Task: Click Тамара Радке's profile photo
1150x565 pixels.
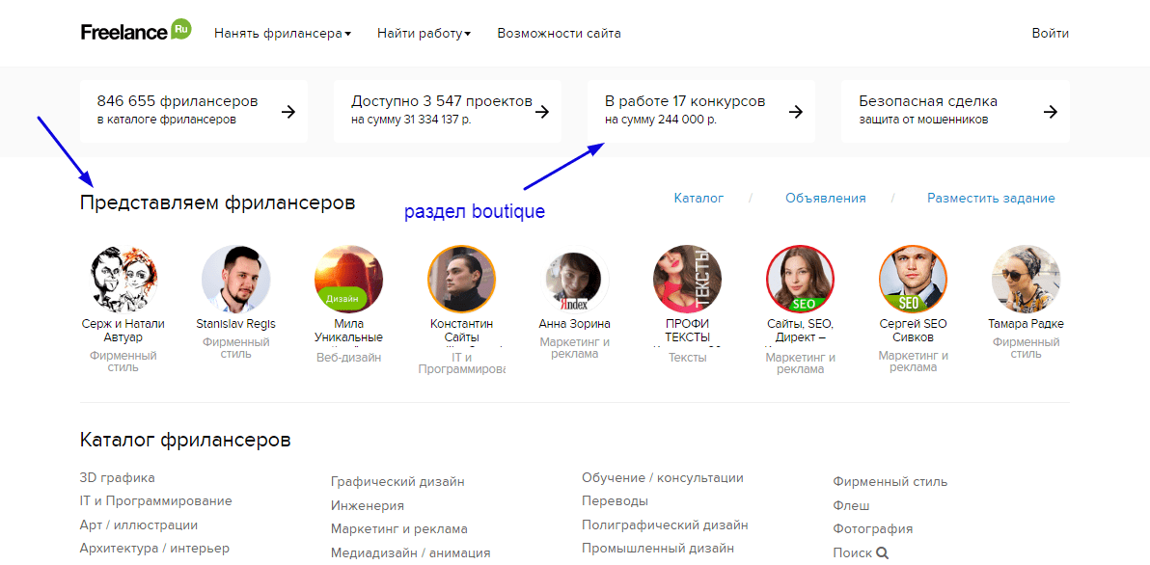Action: click(1026, 279)
